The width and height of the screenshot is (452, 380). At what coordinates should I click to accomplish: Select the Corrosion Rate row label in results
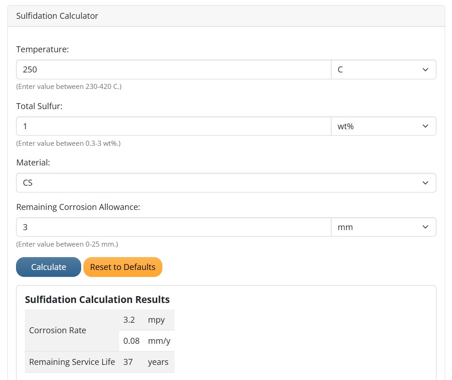57,330
